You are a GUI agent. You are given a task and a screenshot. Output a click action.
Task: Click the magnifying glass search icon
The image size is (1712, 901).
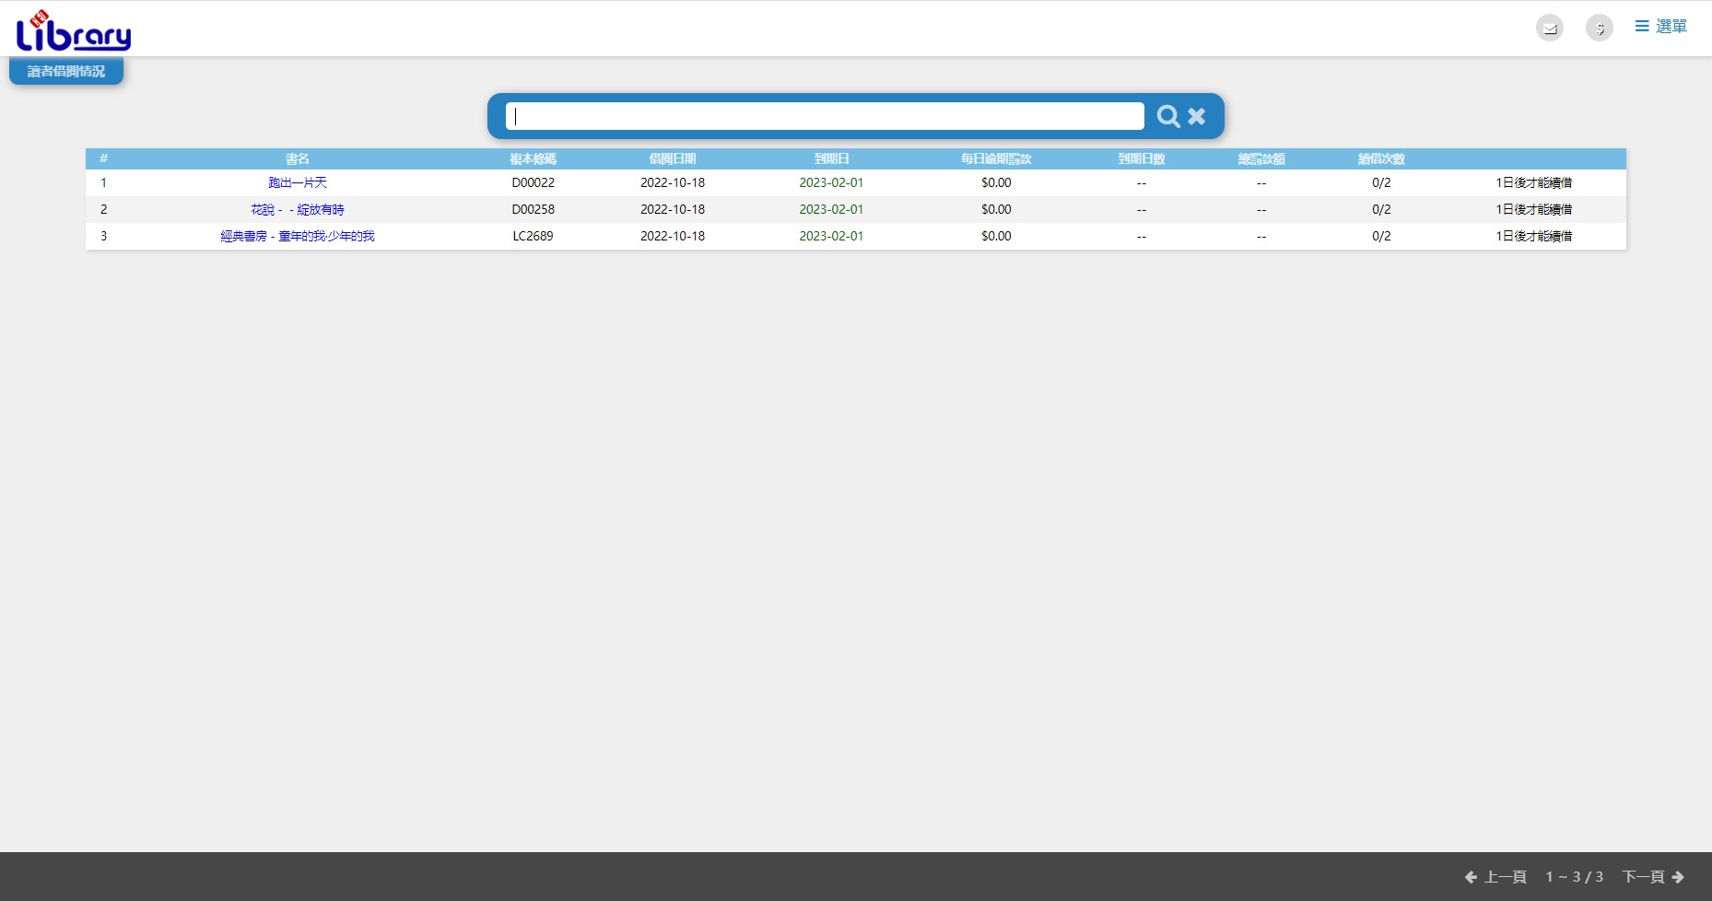(1168, 116)
